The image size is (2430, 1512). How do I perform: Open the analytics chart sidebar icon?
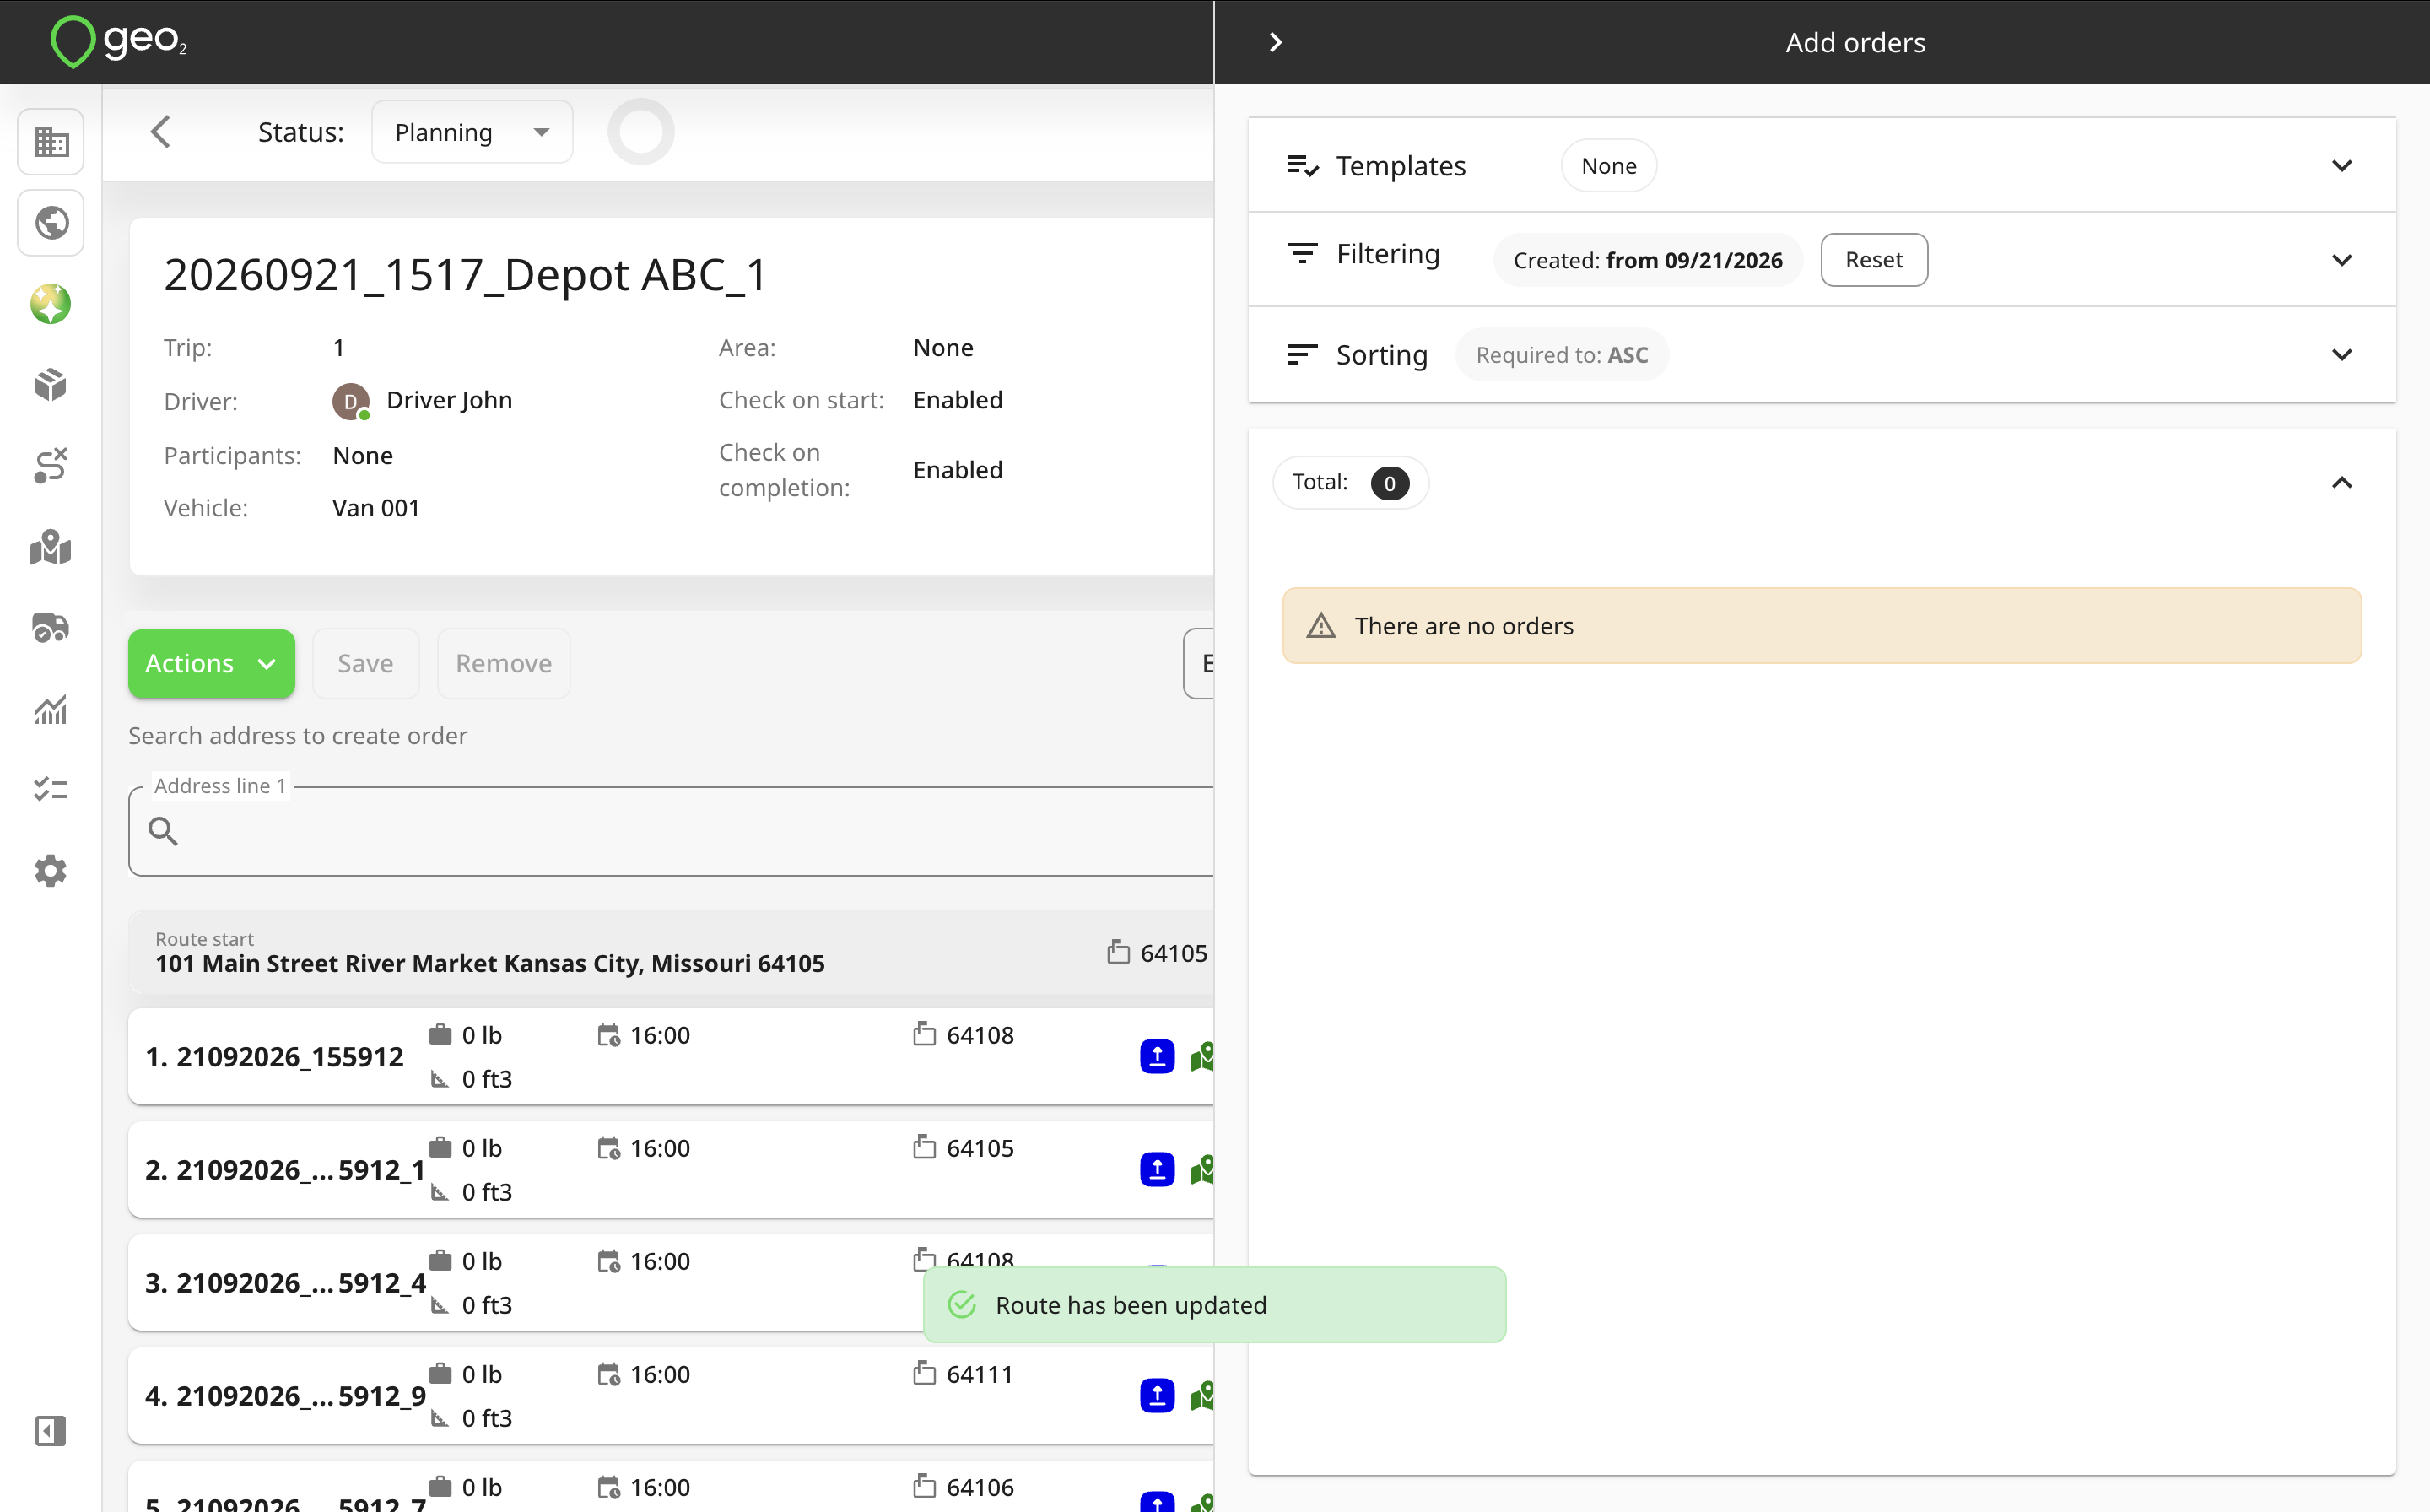pos(51,709)
